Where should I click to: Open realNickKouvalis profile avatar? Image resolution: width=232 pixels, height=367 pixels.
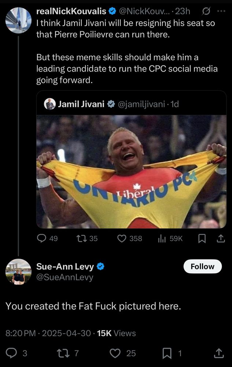[x=18, y=20]
